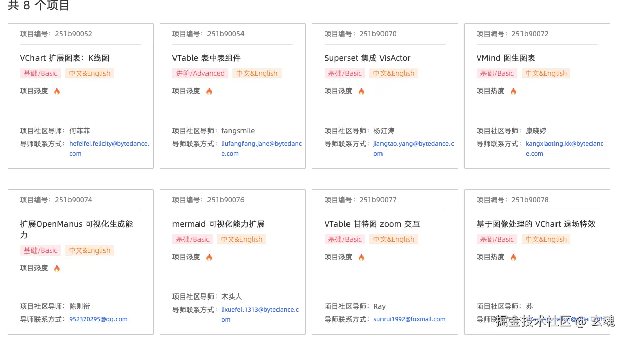Click 基础/Basic tag on Superset 集成 VisActor card
The width and height of the screenshot is (625, 338).
click(345, 73)
